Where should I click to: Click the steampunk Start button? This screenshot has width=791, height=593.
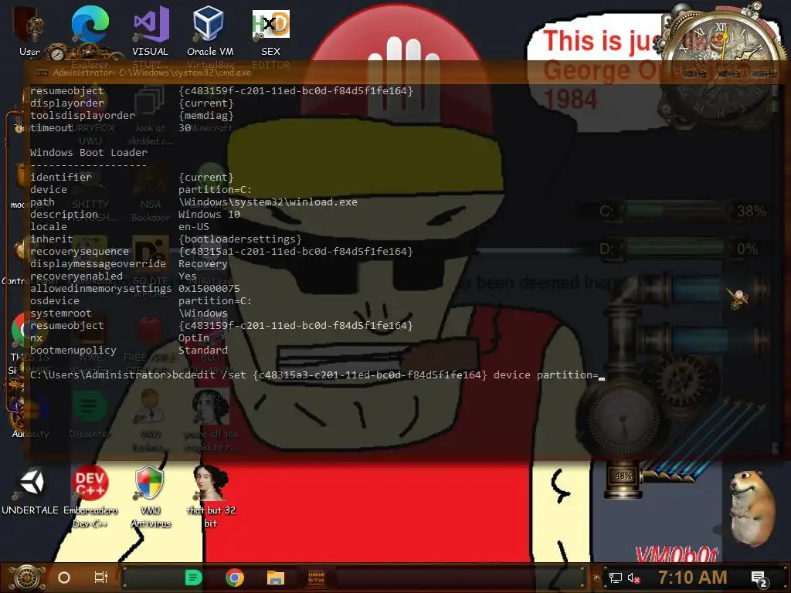coord(27,578)
